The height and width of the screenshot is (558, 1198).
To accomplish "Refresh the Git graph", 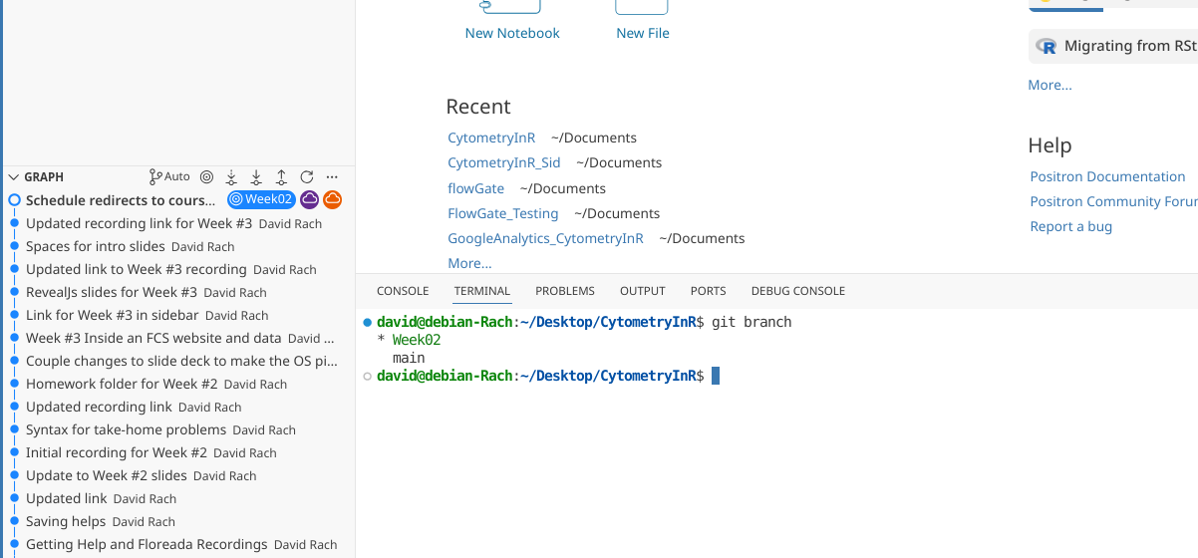I will (307, 176).
